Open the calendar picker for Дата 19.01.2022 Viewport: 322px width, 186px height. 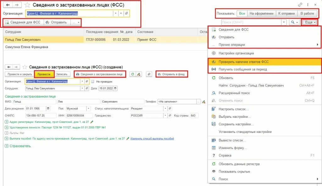[x=115, y=89]
